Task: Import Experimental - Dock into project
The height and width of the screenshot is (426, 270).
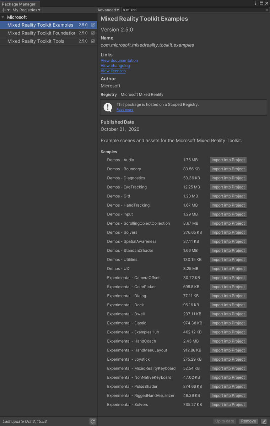Action: point(228,305)
